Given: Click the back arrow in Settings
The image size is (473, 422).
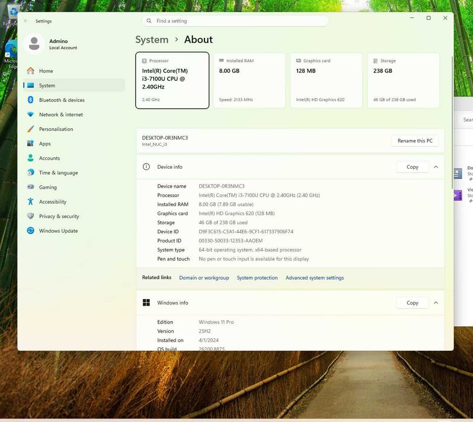Looking at the screenshot, I should tap(26, 20).
